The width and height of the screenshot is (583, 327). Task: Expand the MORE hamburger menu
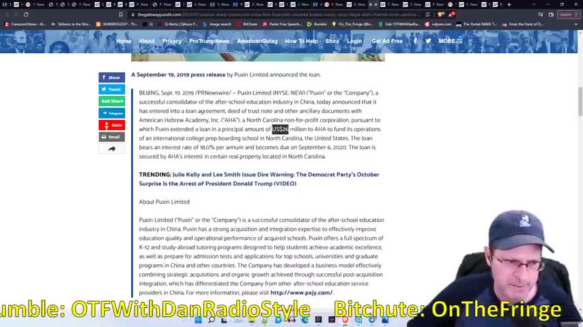coord(450,41)
